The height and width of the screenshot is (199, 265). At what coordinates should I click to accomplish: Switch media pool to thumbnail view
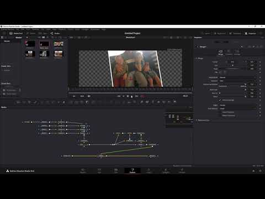point(44,38)
